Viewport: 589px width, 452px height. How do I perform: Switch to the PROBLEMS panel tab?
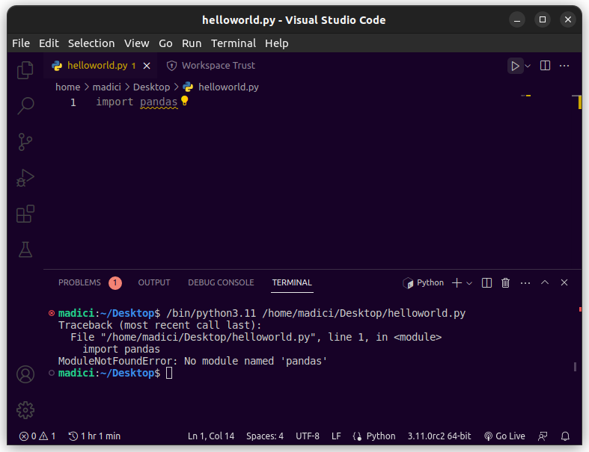[79, 282]
